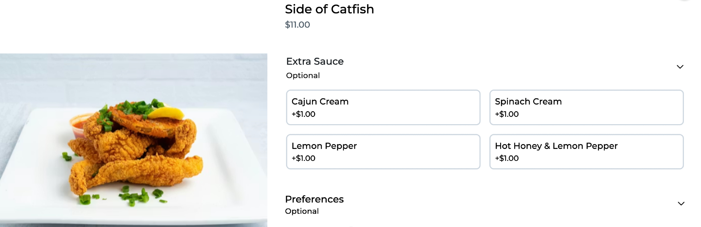Click the Optional label under Extra Sauce
The width and height of the screenshot is (701, 227).
pos(303,76)
